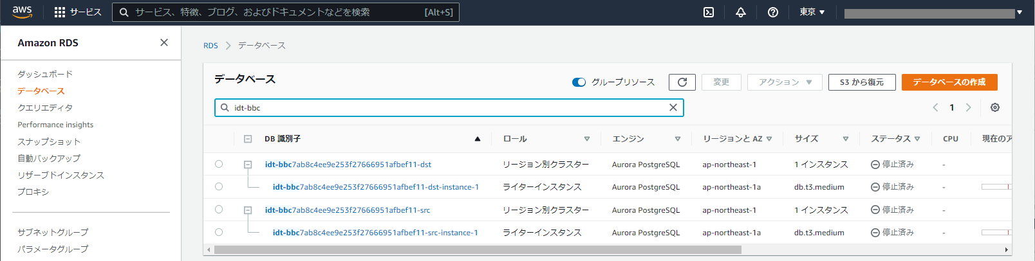The image size is (1035, 261).
Task: Open the idt-bbc...-dst-instance-1 link
Action: (376, 187)
